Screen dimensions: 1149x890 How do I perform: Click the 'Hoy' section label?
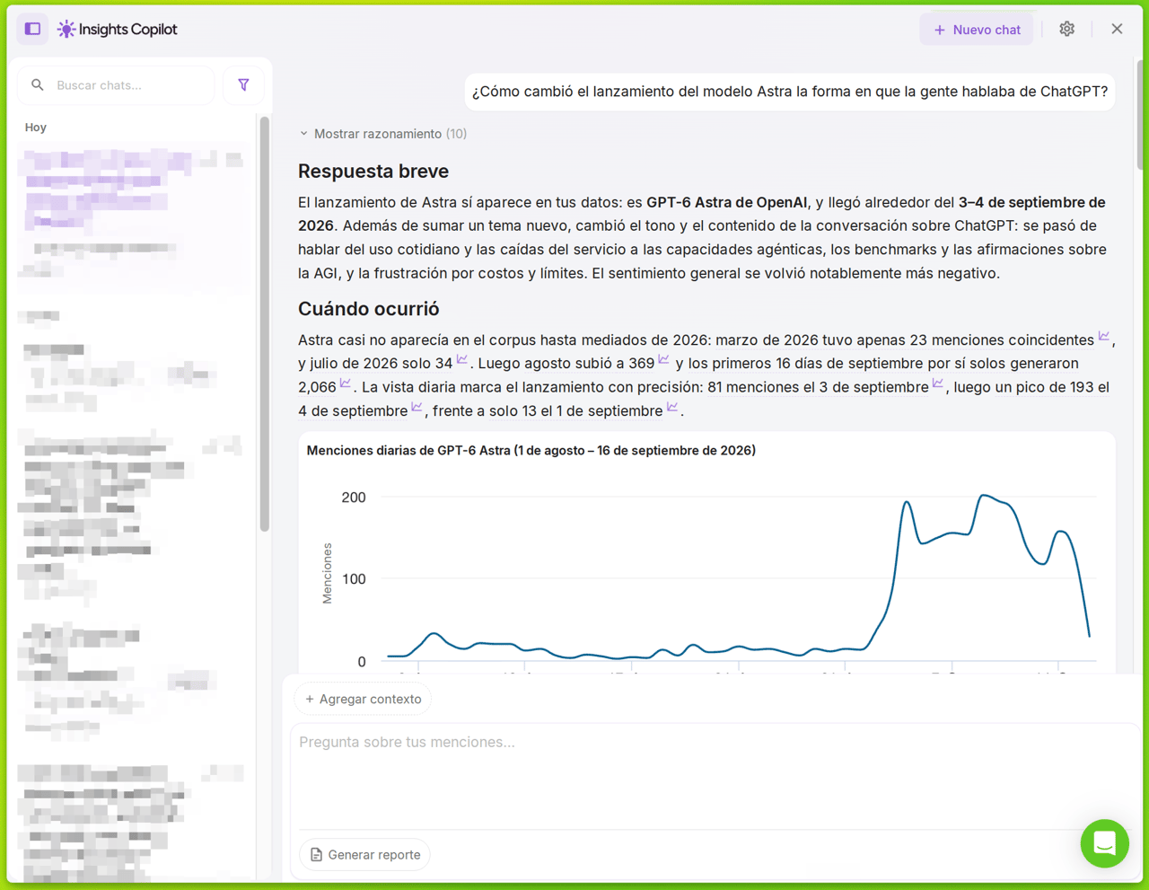(x=36, y=128)
